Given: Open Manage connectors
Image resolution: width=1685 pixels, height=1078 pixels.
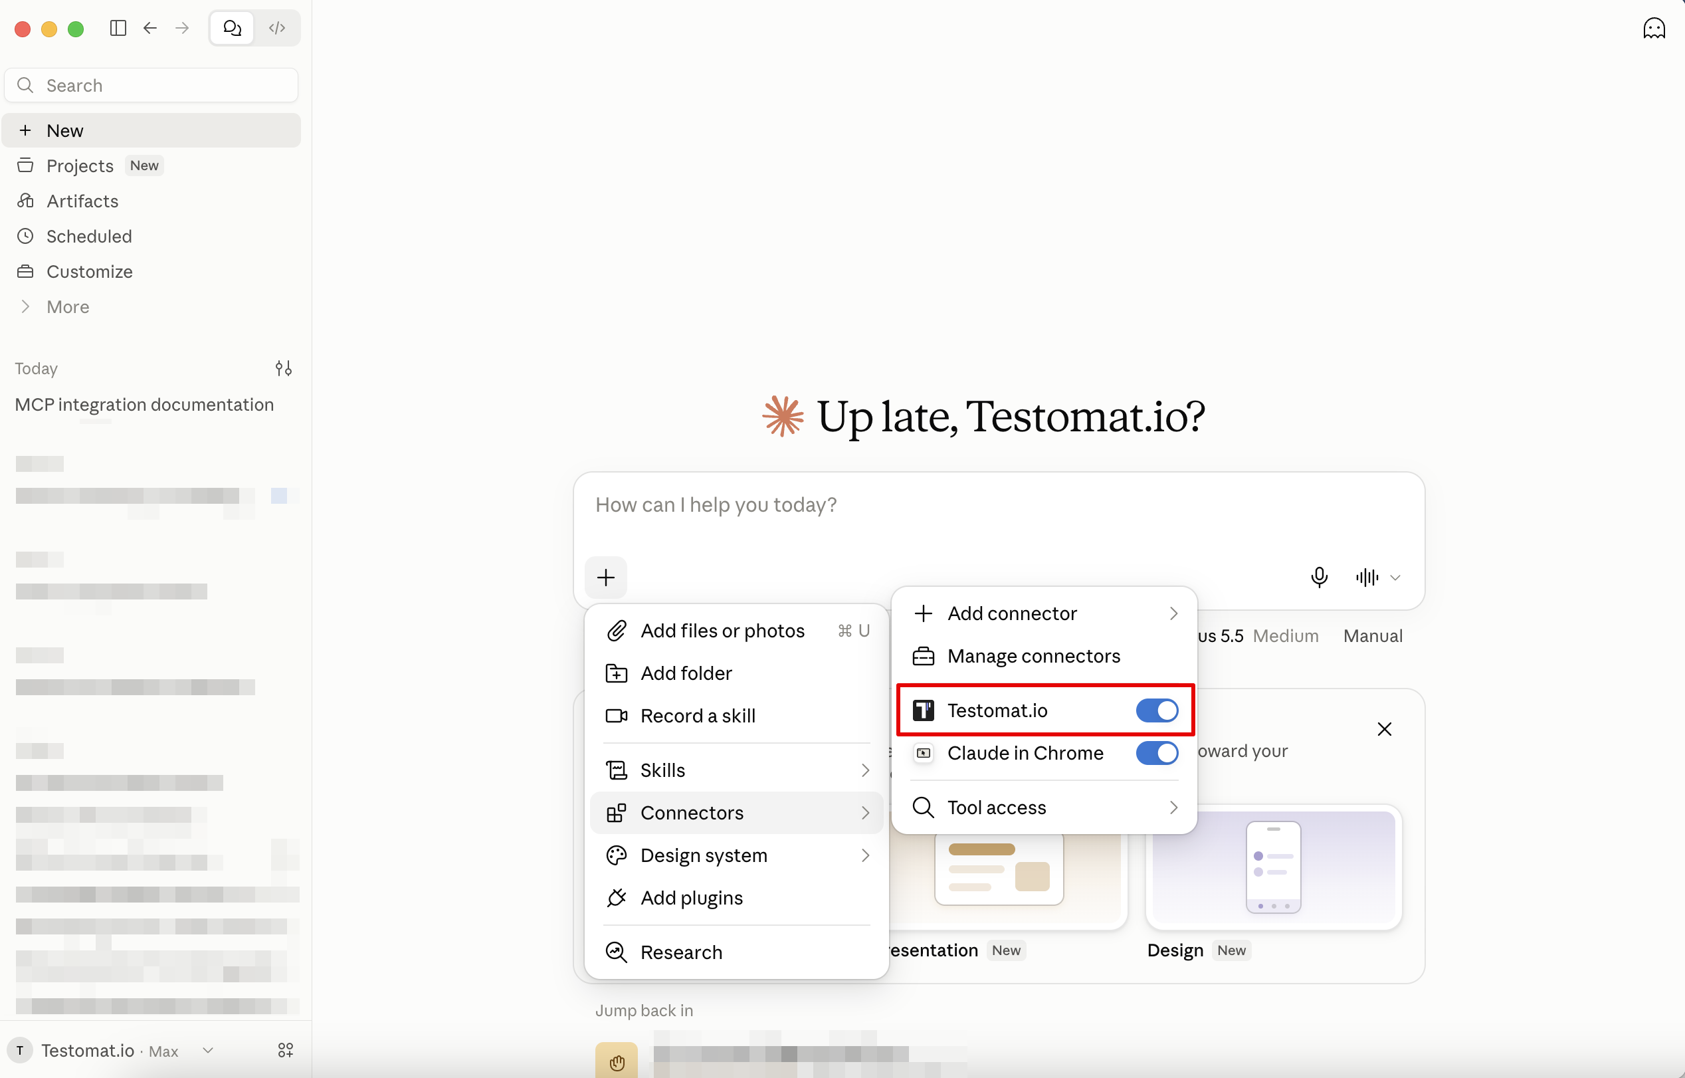Looking at the screenshot, I should 1044,656.
